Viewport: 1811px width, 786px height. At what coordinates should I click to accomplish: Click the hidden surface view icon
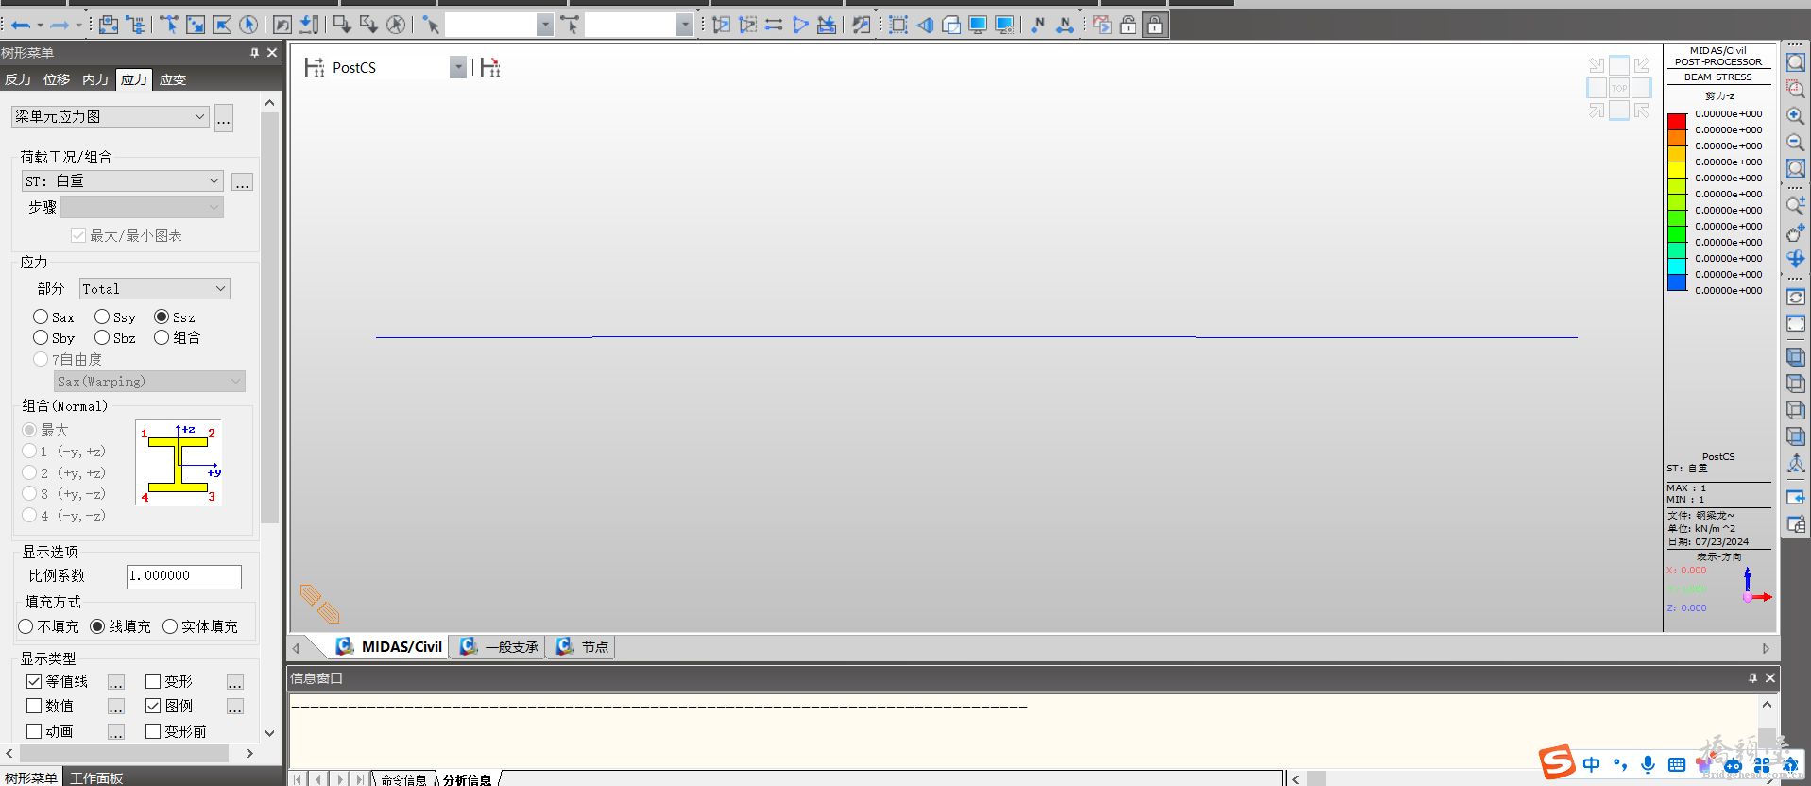coord(951,25)
